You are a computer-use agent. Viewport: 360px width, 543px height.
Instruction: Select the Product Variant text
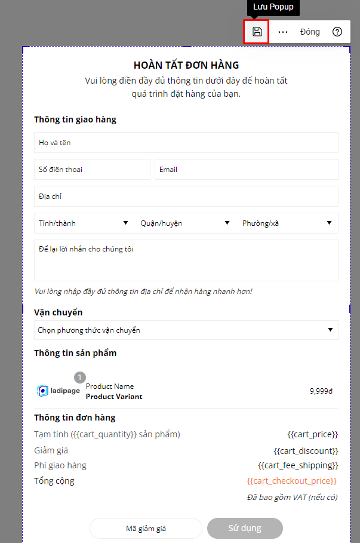click(114, 396)
